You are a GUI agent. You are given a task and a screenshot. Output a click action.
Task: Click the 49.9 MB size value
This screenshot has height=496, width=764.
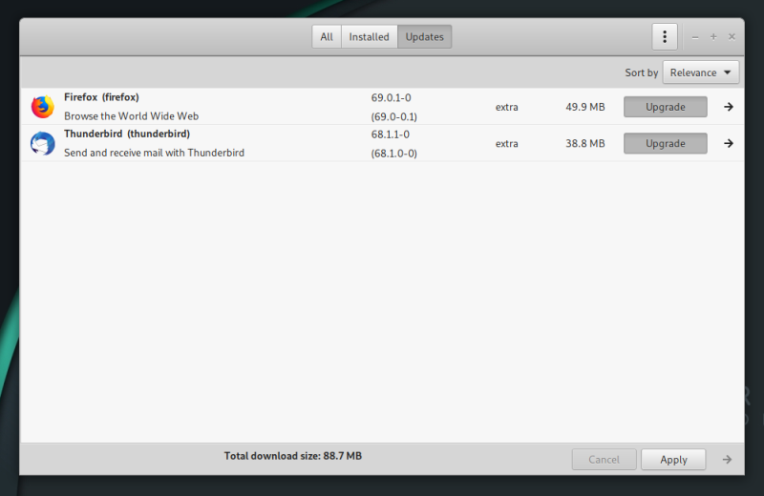pos(585,107)
